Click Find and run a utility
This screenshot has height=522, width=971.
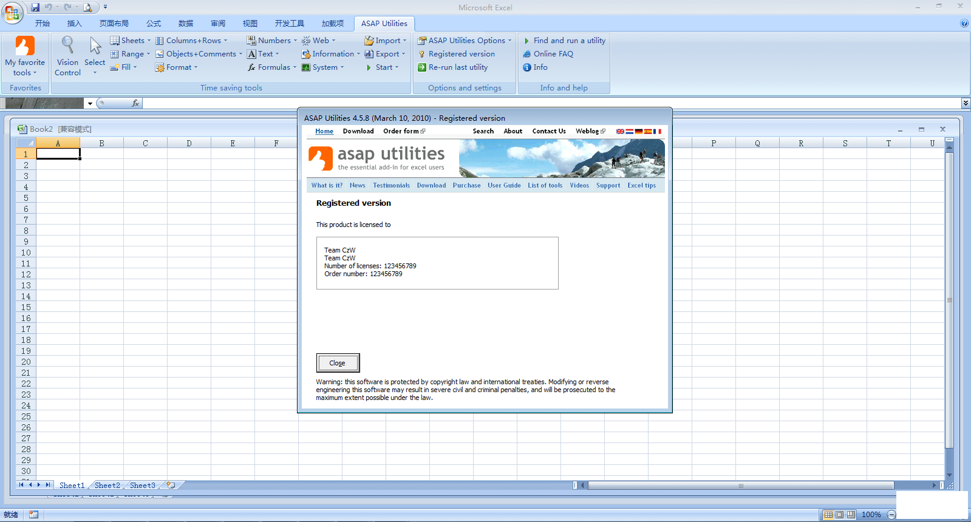click(x=564, y=41)
